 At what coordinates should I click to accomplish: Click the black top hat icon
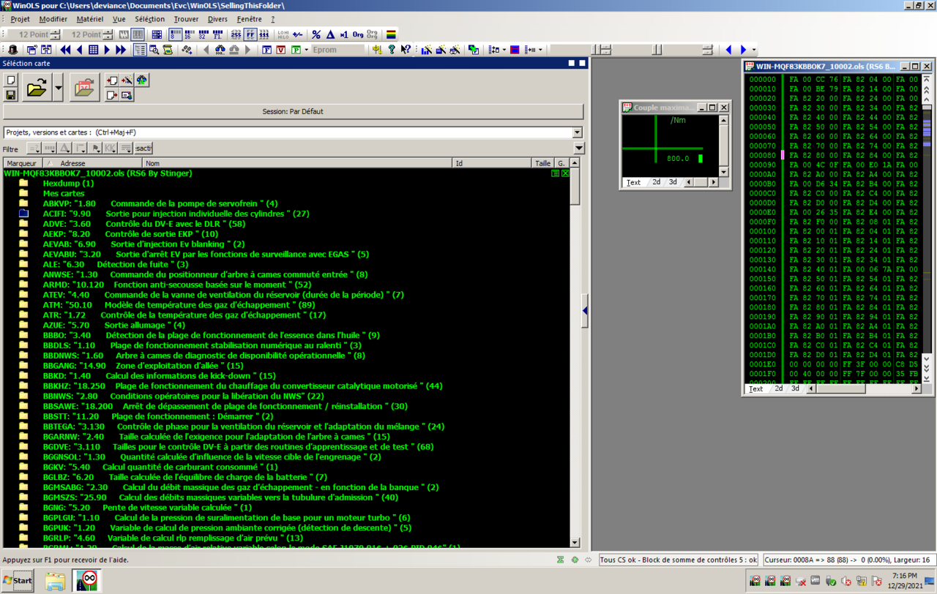[x=12, y=50]
